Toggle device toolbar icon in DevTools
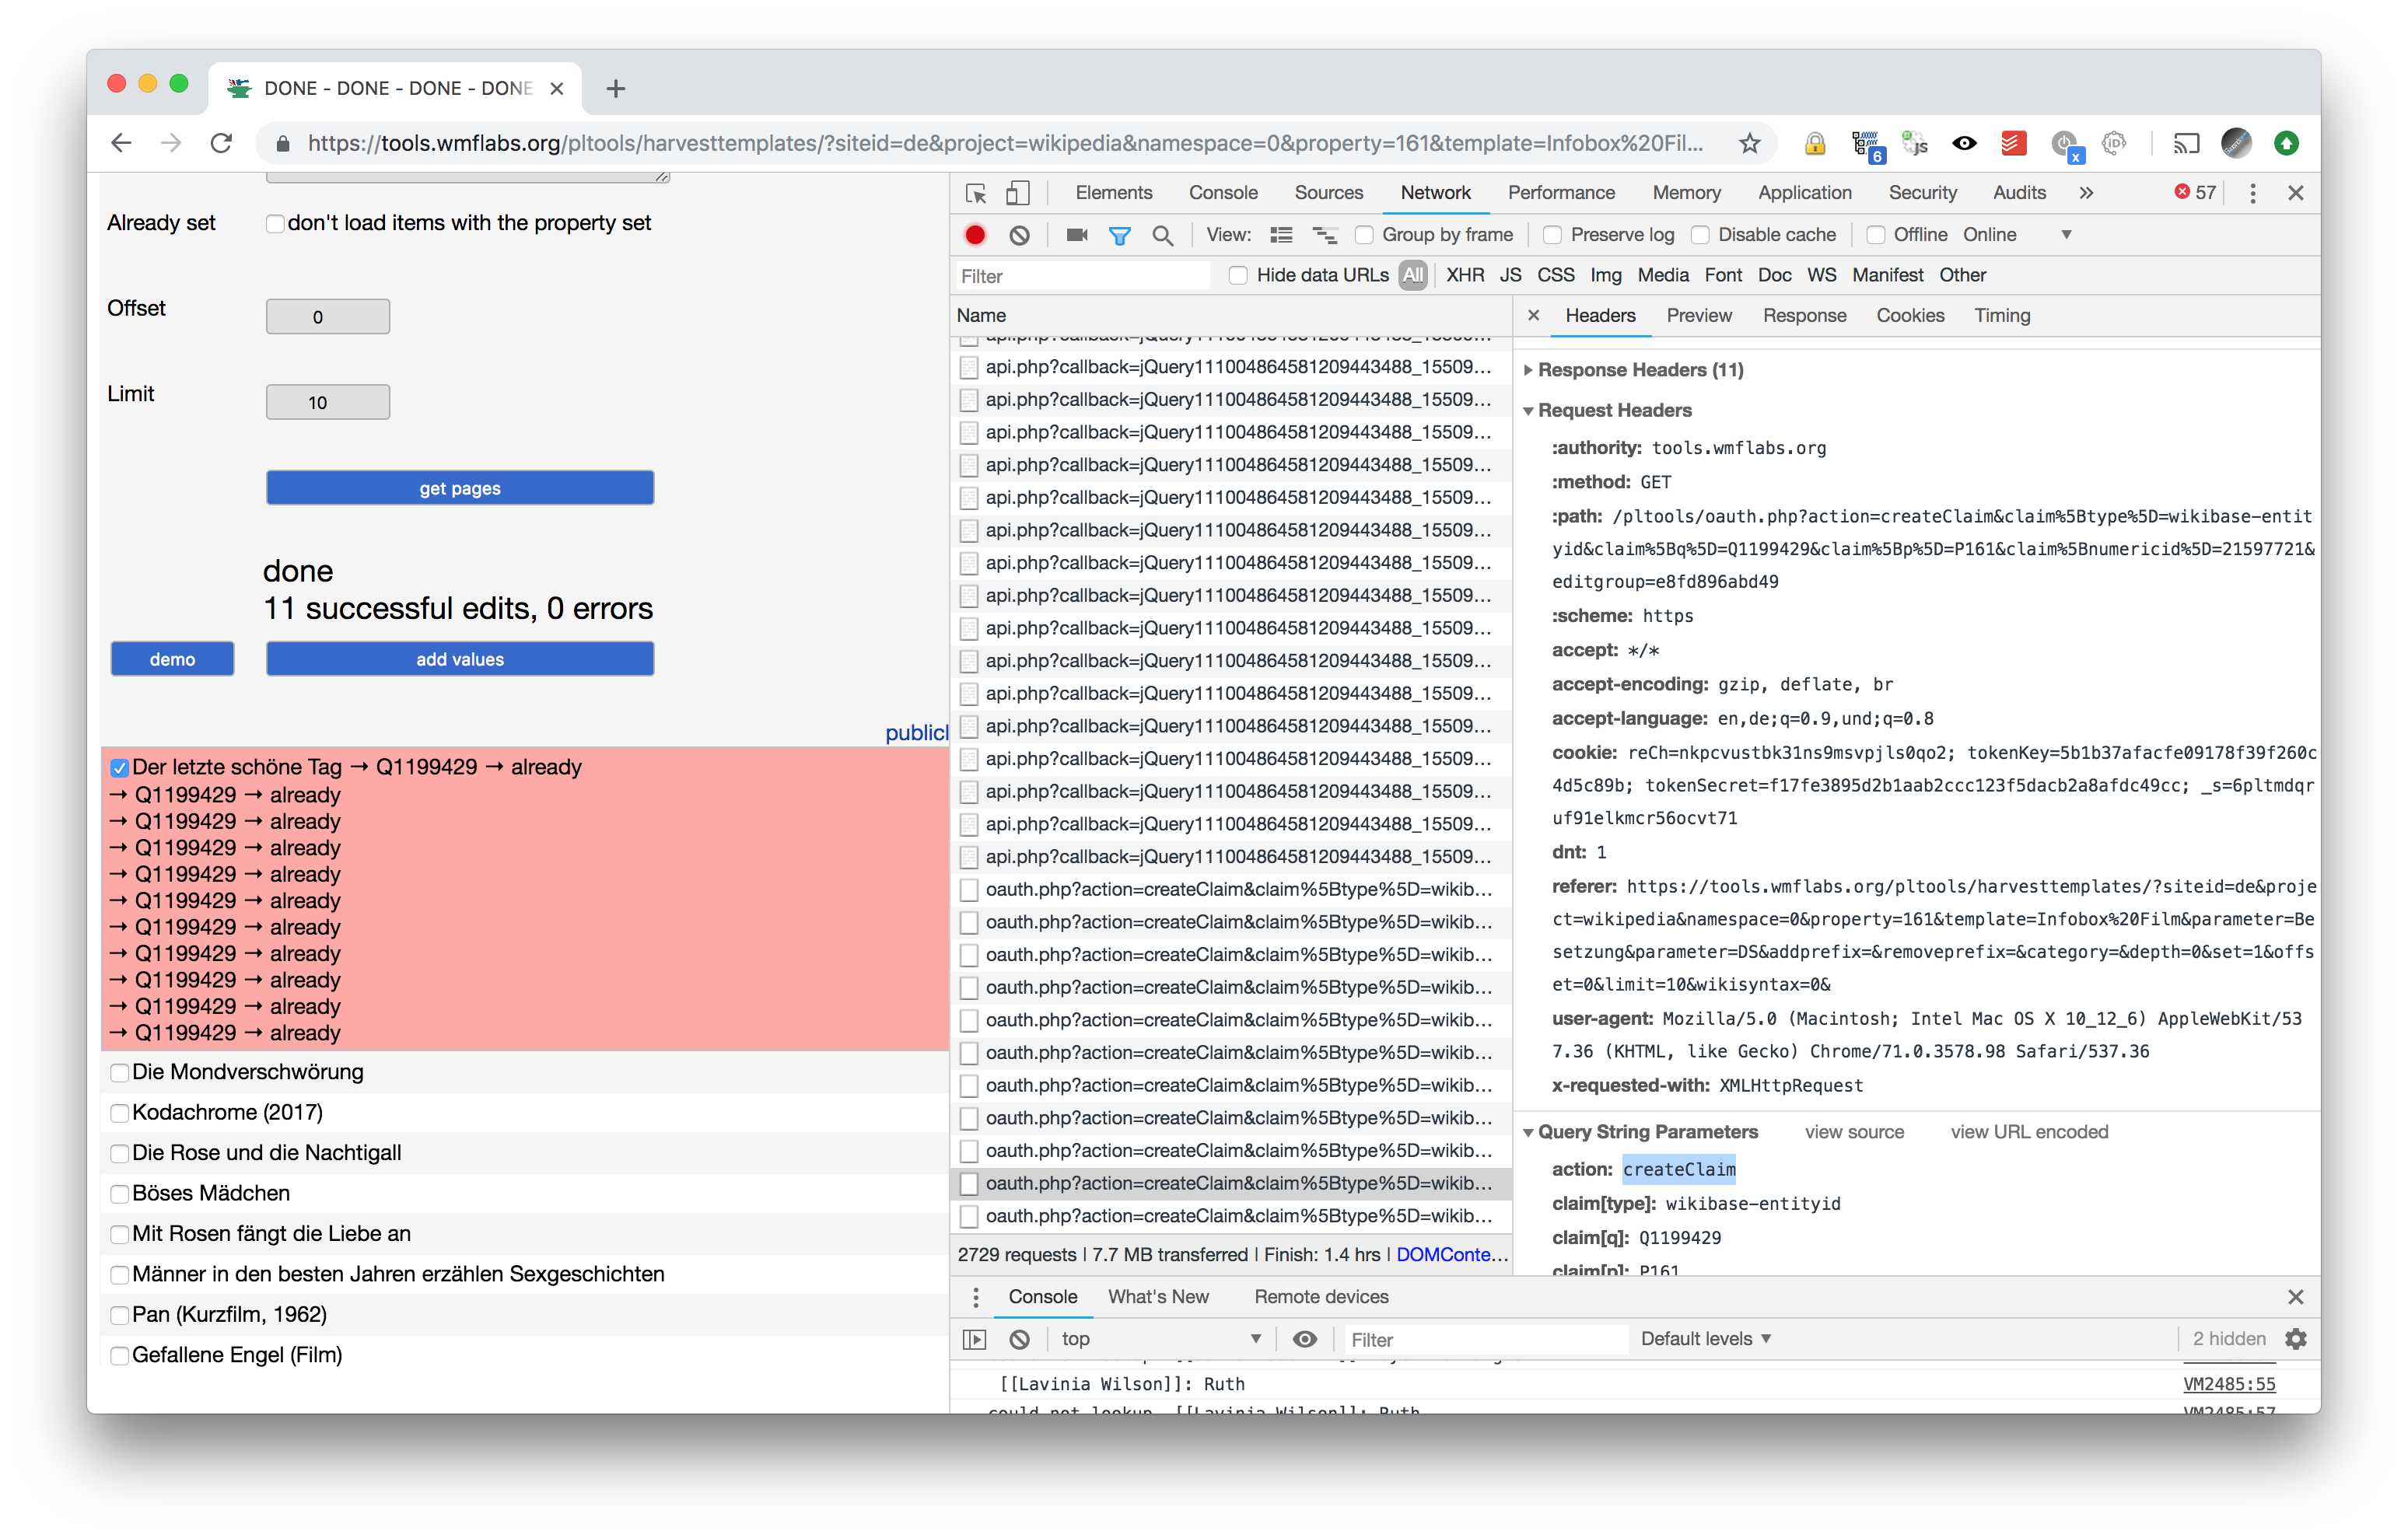 coord(1018,193)
